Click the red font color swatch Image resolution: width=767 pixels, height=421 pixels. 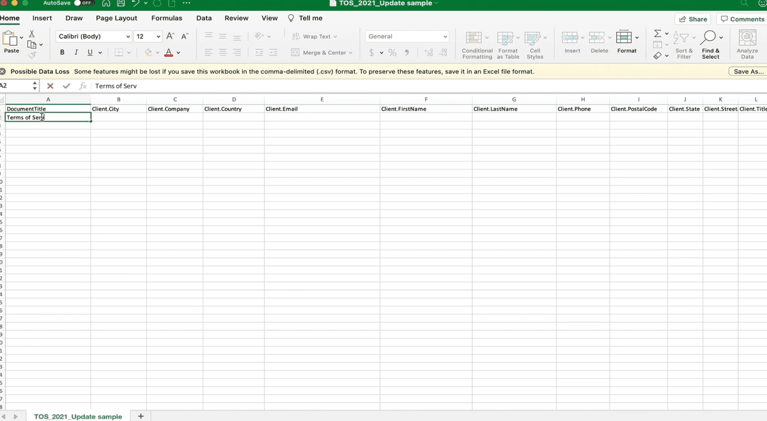(169, 53)
